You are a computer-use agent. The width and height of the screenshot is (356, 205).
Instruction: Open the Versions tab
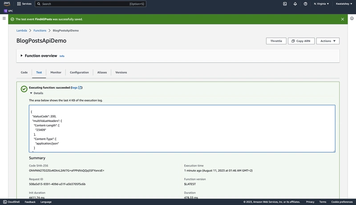[x=121, y=72]
